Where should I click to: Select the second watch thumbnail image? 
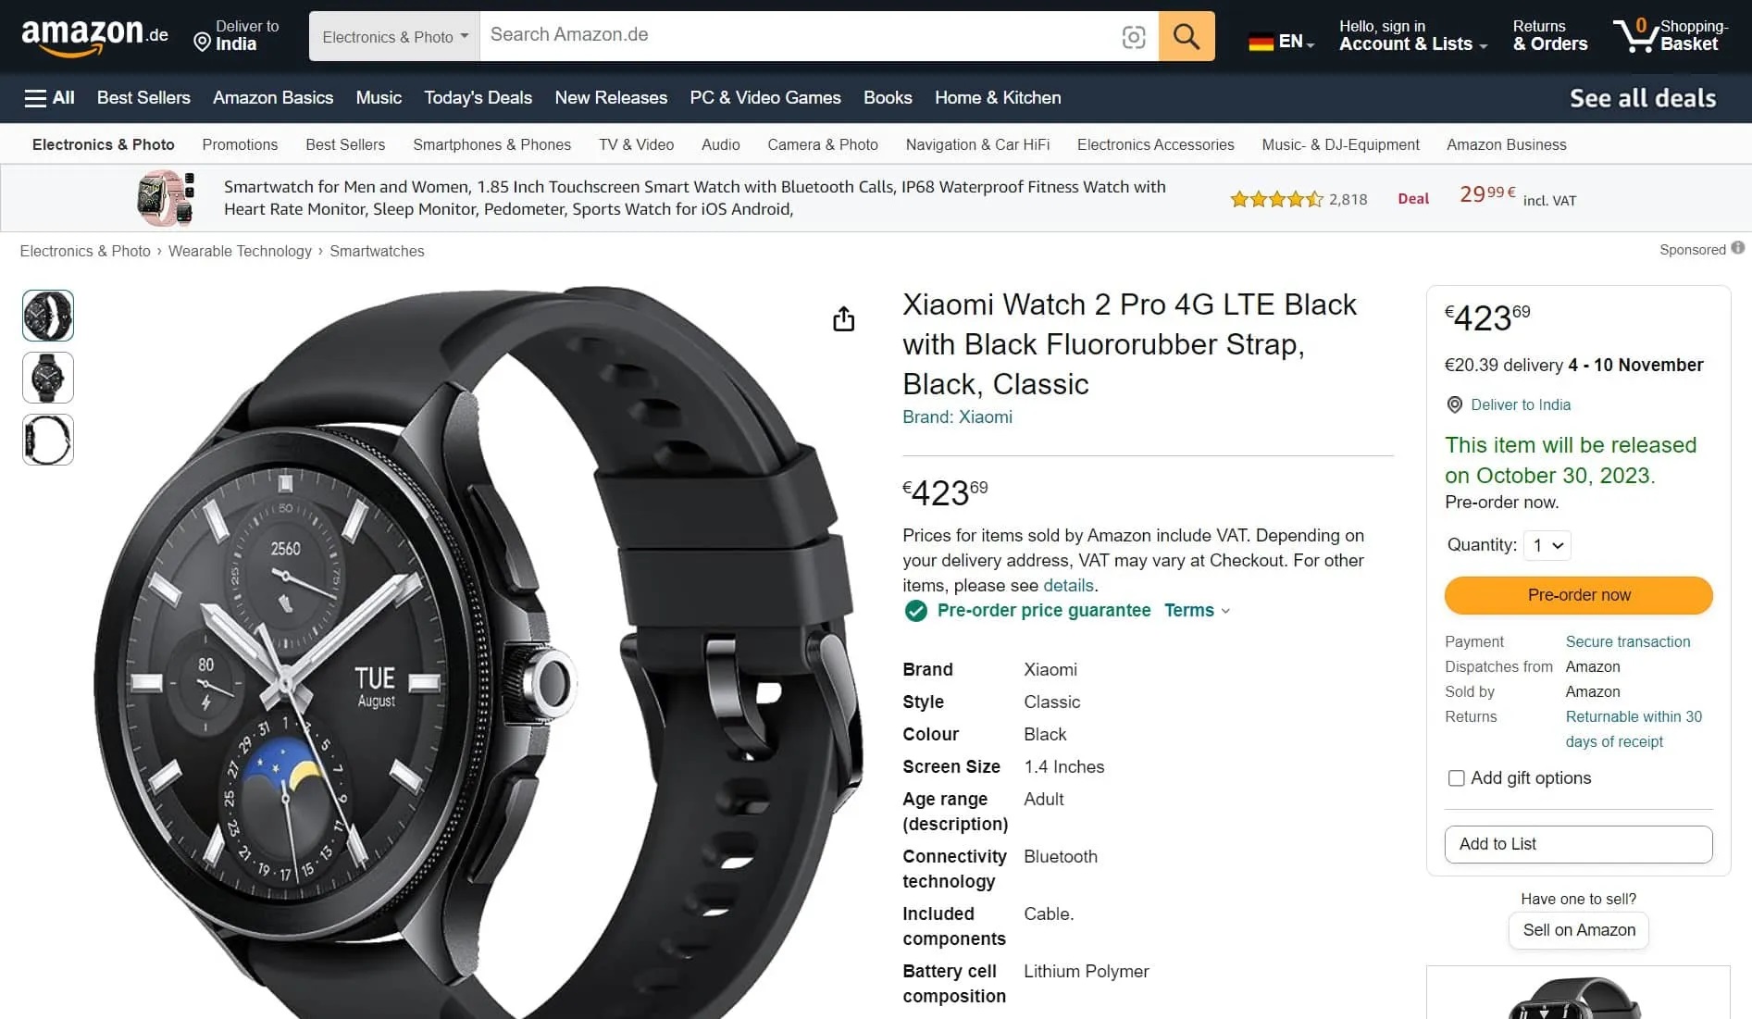click(x=48, y=378)
